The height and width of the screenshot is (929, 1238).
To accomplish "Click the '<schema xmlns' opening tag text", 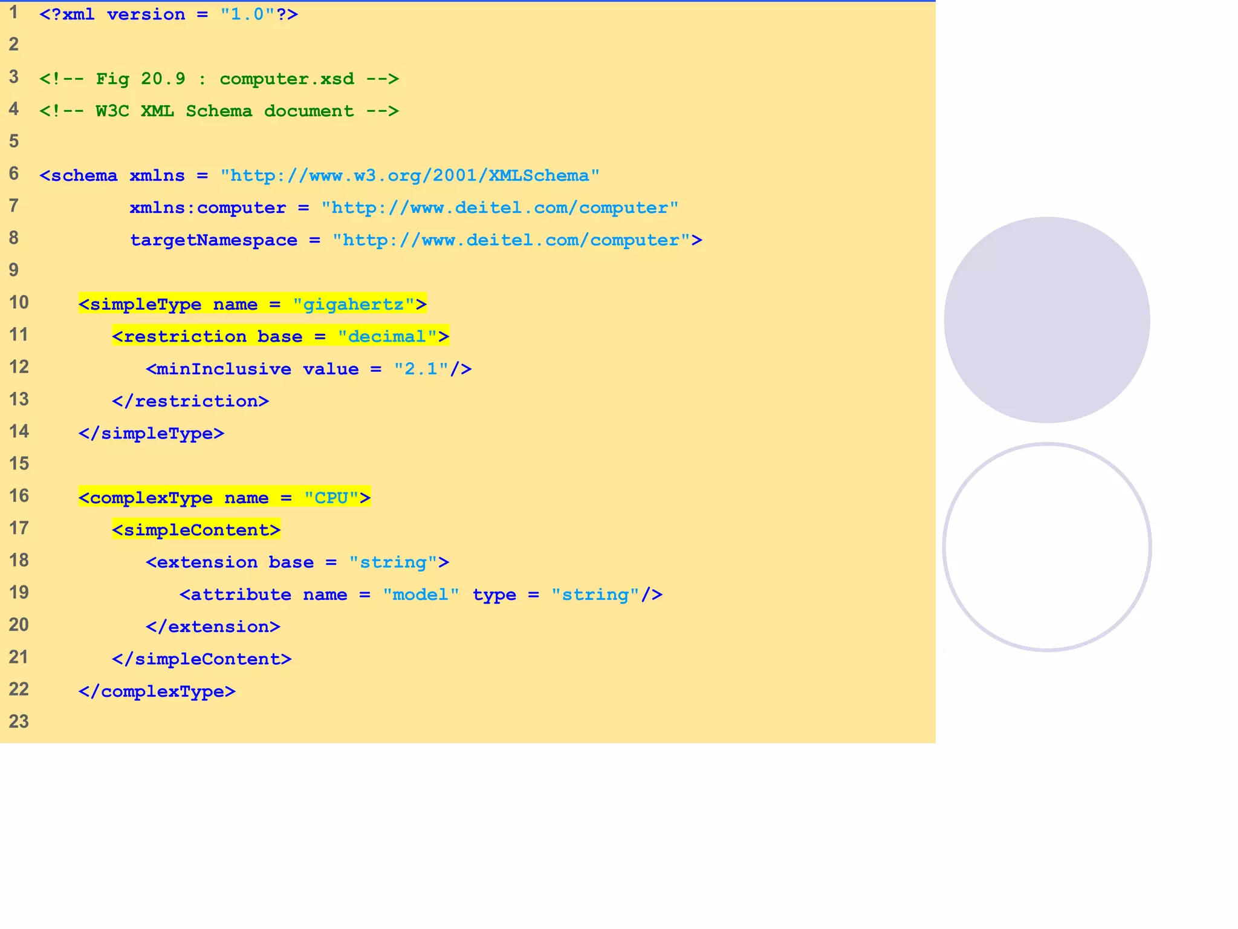I will (112, 175).
